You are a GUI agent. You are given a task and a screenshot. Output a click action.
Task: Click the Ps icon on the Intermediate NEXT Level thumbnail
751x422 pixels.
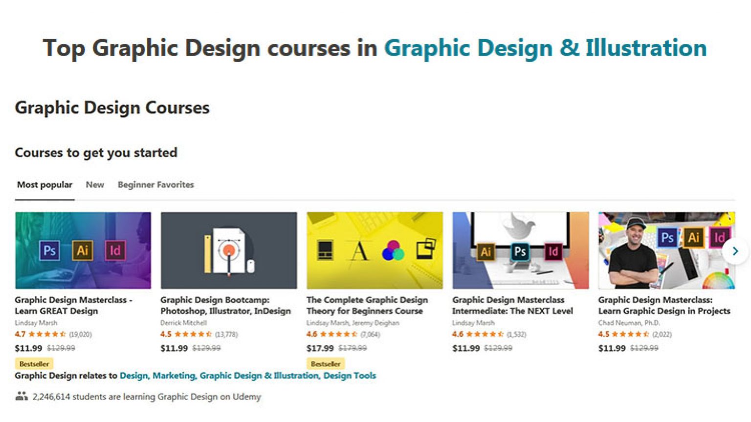520,252
